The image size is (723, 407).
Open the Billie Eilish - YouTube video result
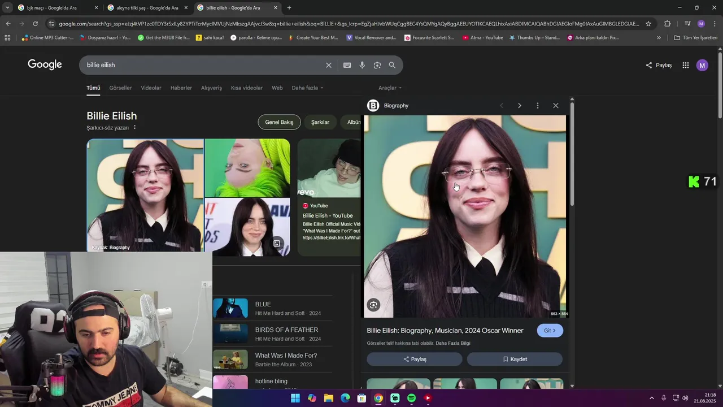click(x=328, y=215)
